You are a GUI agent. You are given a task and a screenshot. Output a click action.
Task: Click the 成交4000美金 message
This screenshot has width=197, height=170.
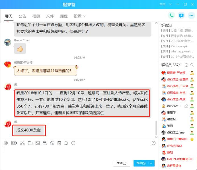point(29,130)
